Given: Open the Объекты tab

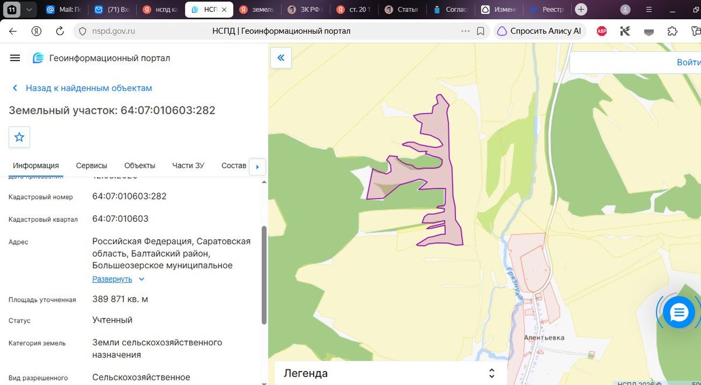Looking at the screenshot, I should pos(140,166).
